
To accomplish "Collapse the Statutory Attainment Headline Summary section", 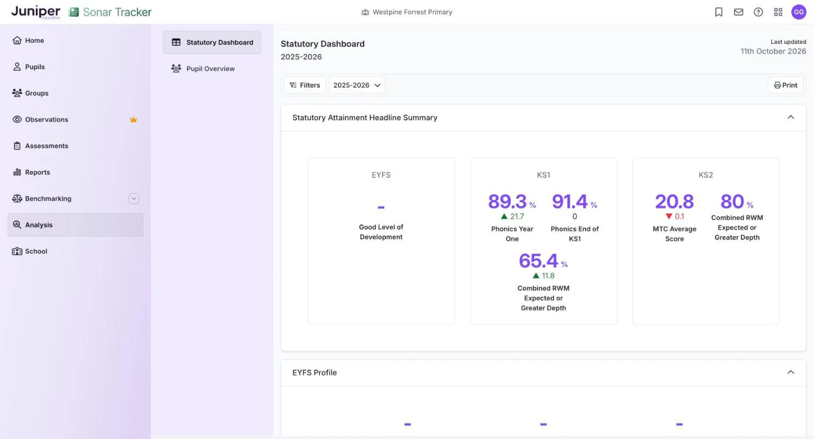I will (791, 117).
